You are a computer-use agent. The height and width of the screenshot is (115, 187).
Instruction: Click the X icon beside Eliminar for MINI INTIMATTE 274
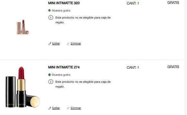click(x=68, y=108)
